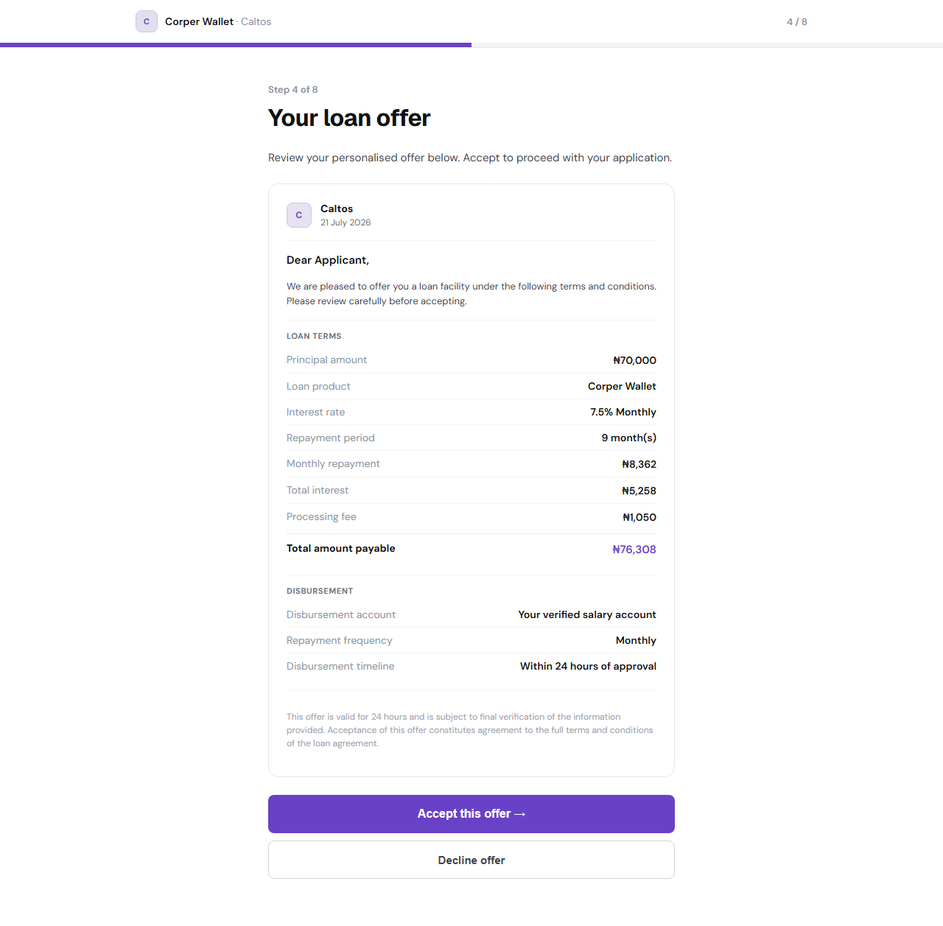
Task: Click the purple step progress bar
Action: point(236,45)
